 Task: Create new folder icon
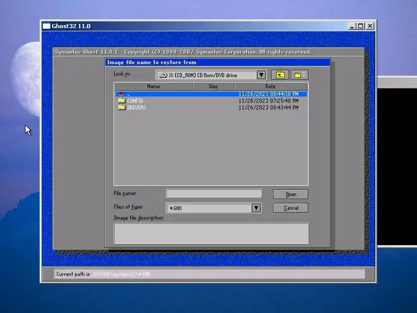(x=300, y=75)
